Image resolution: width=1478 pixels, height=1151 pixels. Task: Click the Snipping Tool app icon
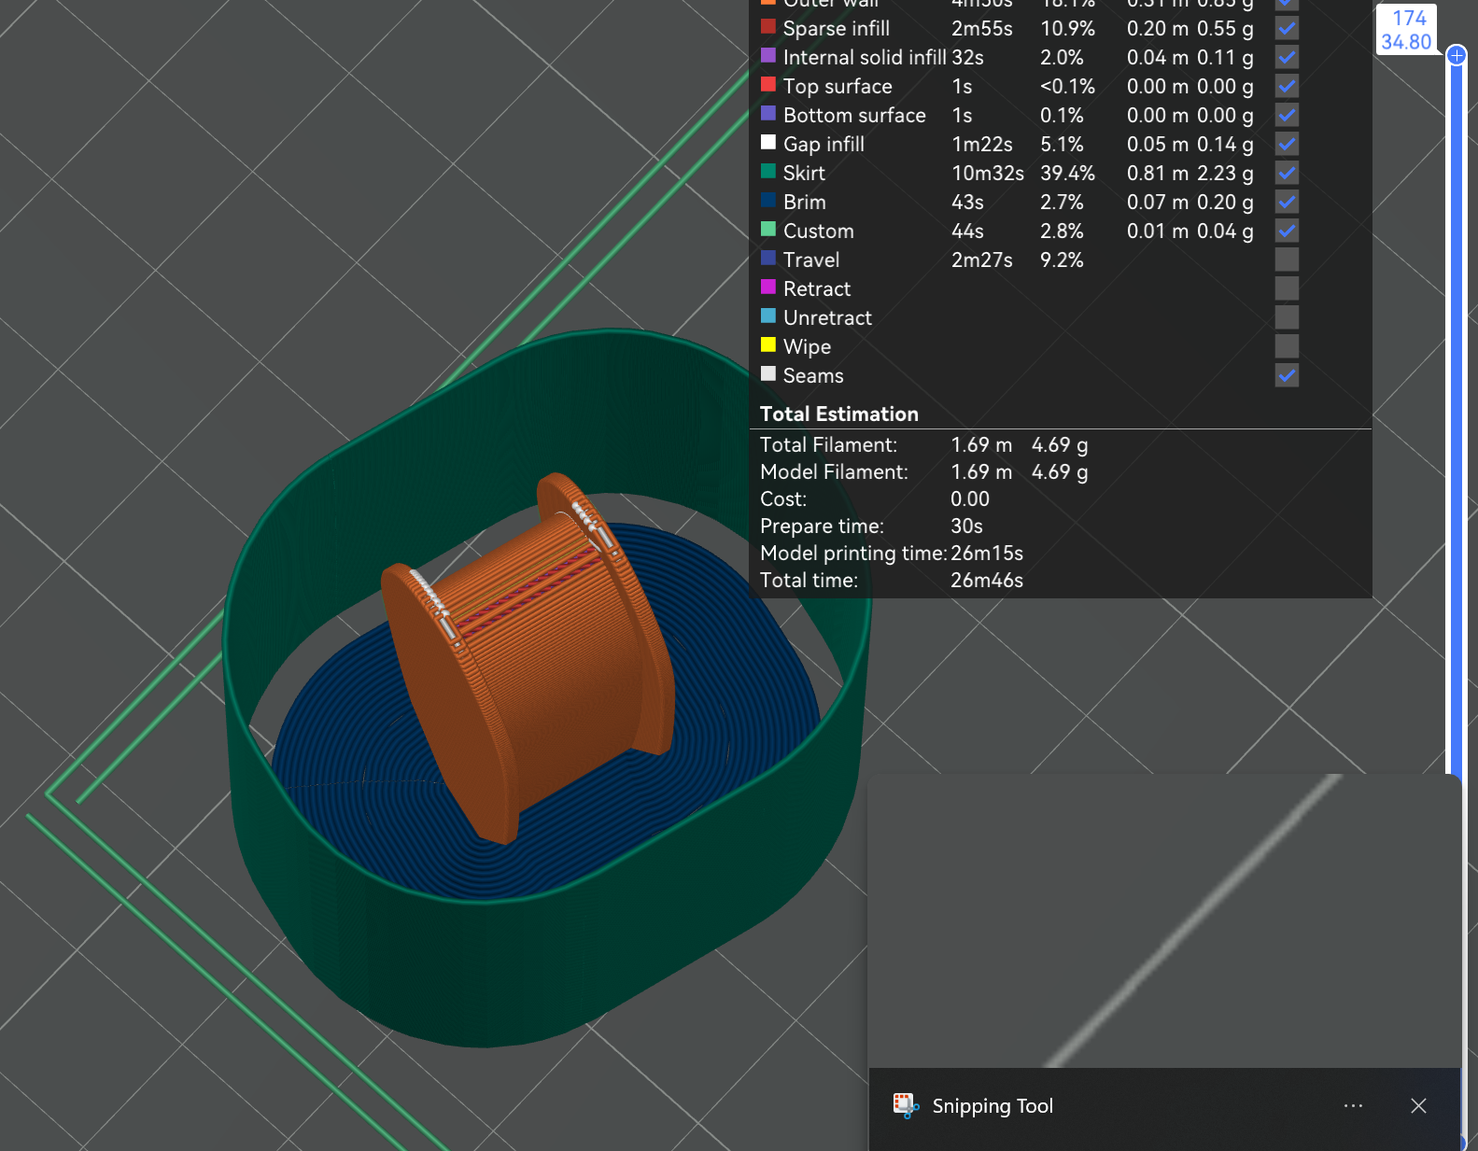pos(905,1105)
